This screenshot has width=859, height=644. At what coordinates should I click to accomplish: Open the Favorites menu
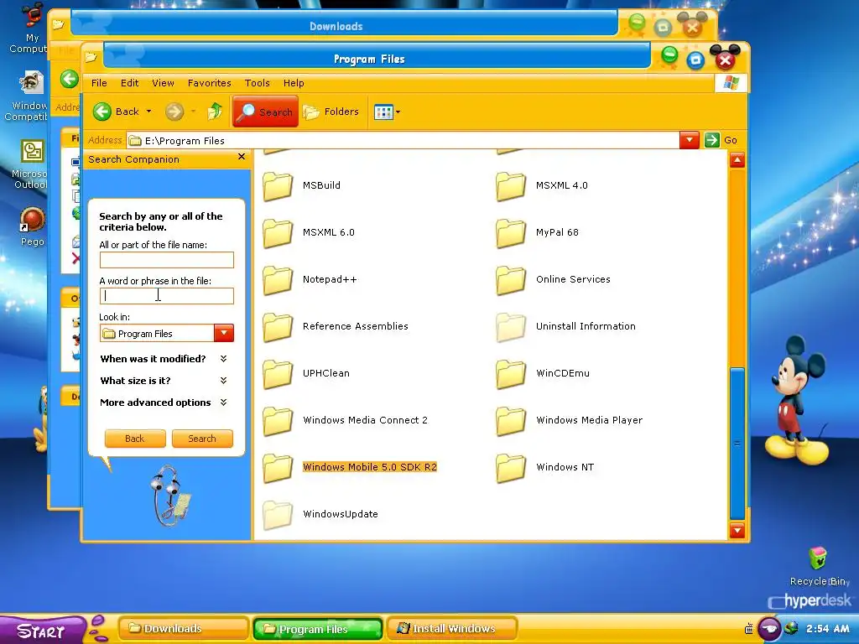[x=209, y=83]
